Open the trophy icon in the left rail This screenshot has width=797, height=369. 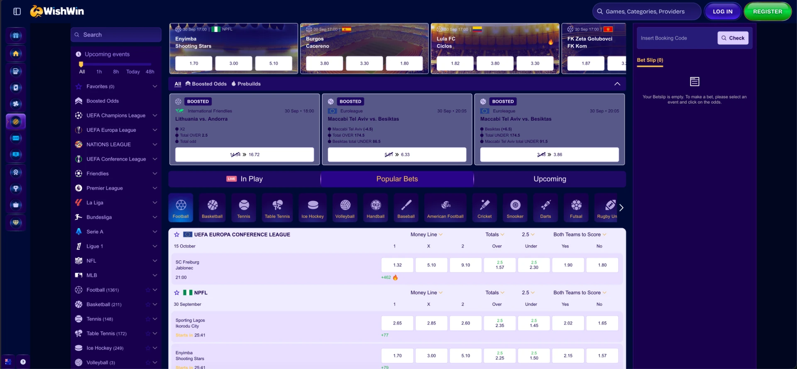[x=16, y=188]
